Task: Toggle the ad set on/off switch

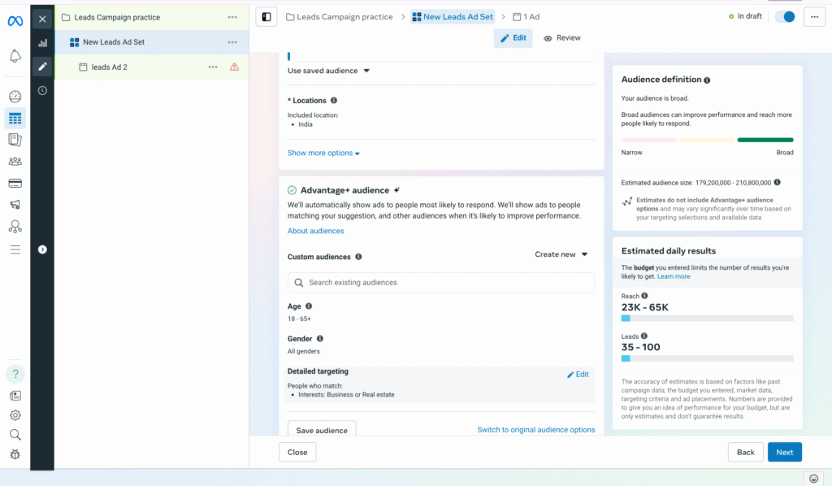Action: point(785,17)
